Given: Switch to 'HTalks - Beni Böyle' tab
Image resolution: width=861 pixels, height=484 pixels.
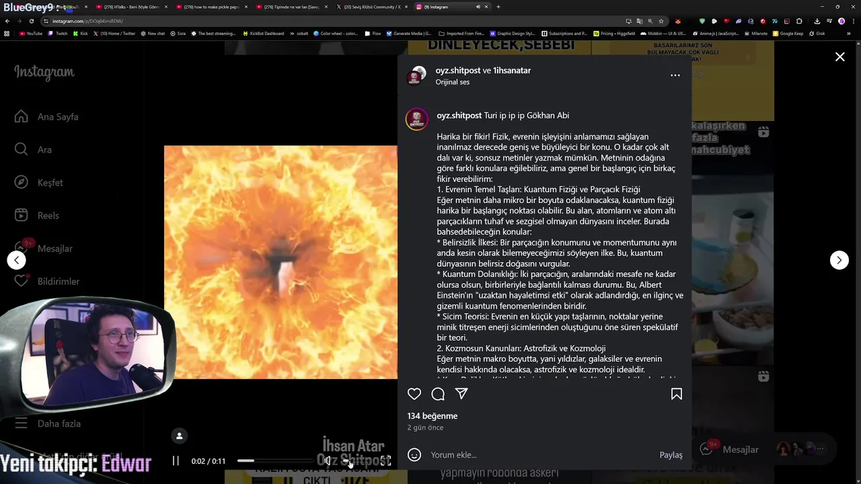Looking at the screenshot, I should click(132, 7).
